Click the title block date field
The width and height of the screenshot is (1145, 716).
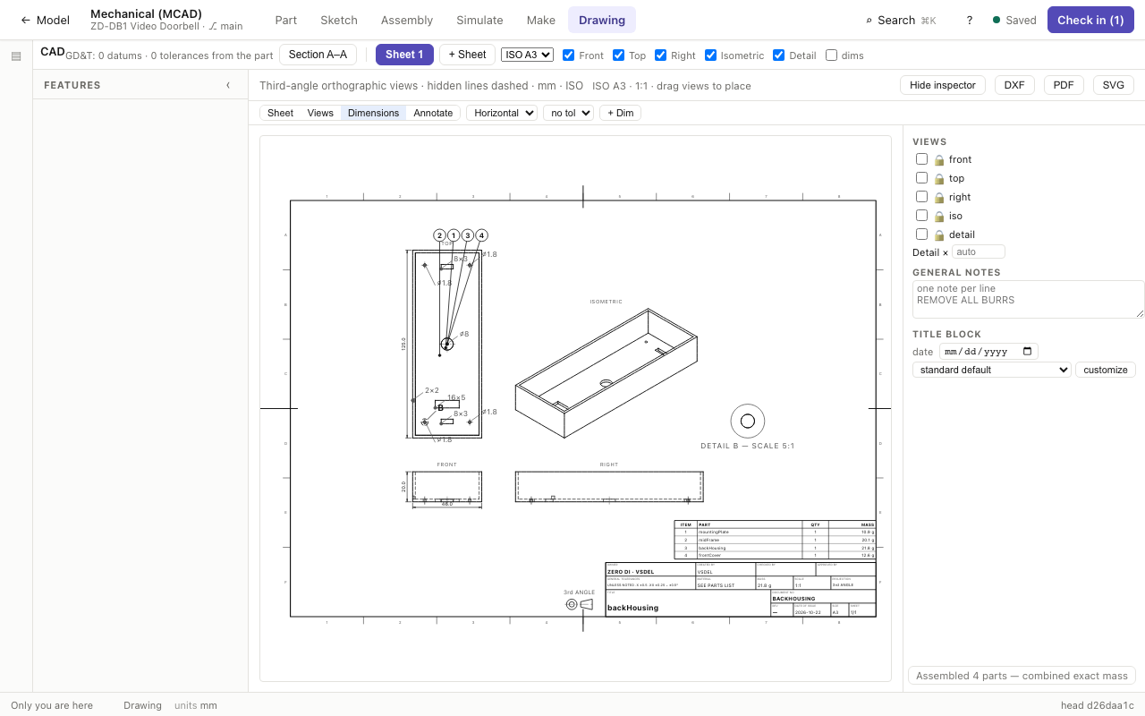tap(988, 352)
